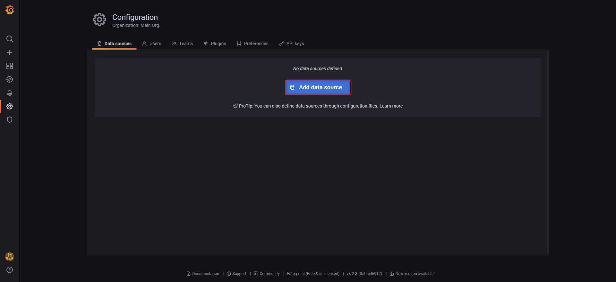Click the Grafana logo home icon
Image resolution: width=616 pixels, height=282 pixels.
10,10
